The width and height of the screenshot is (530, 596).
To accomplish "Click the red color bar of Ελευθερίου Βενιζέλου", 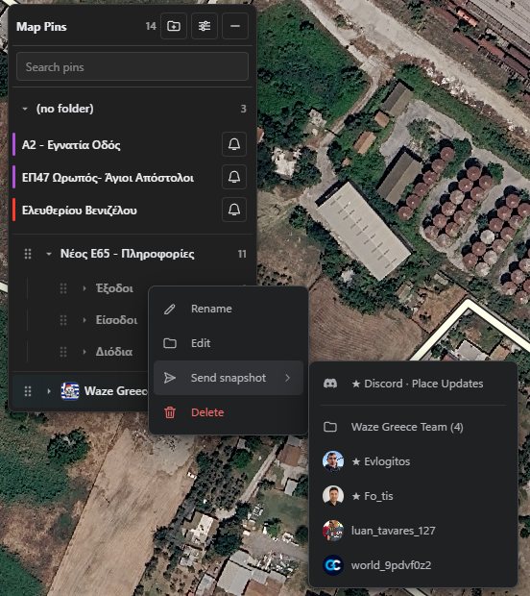I will coord(14,210).
